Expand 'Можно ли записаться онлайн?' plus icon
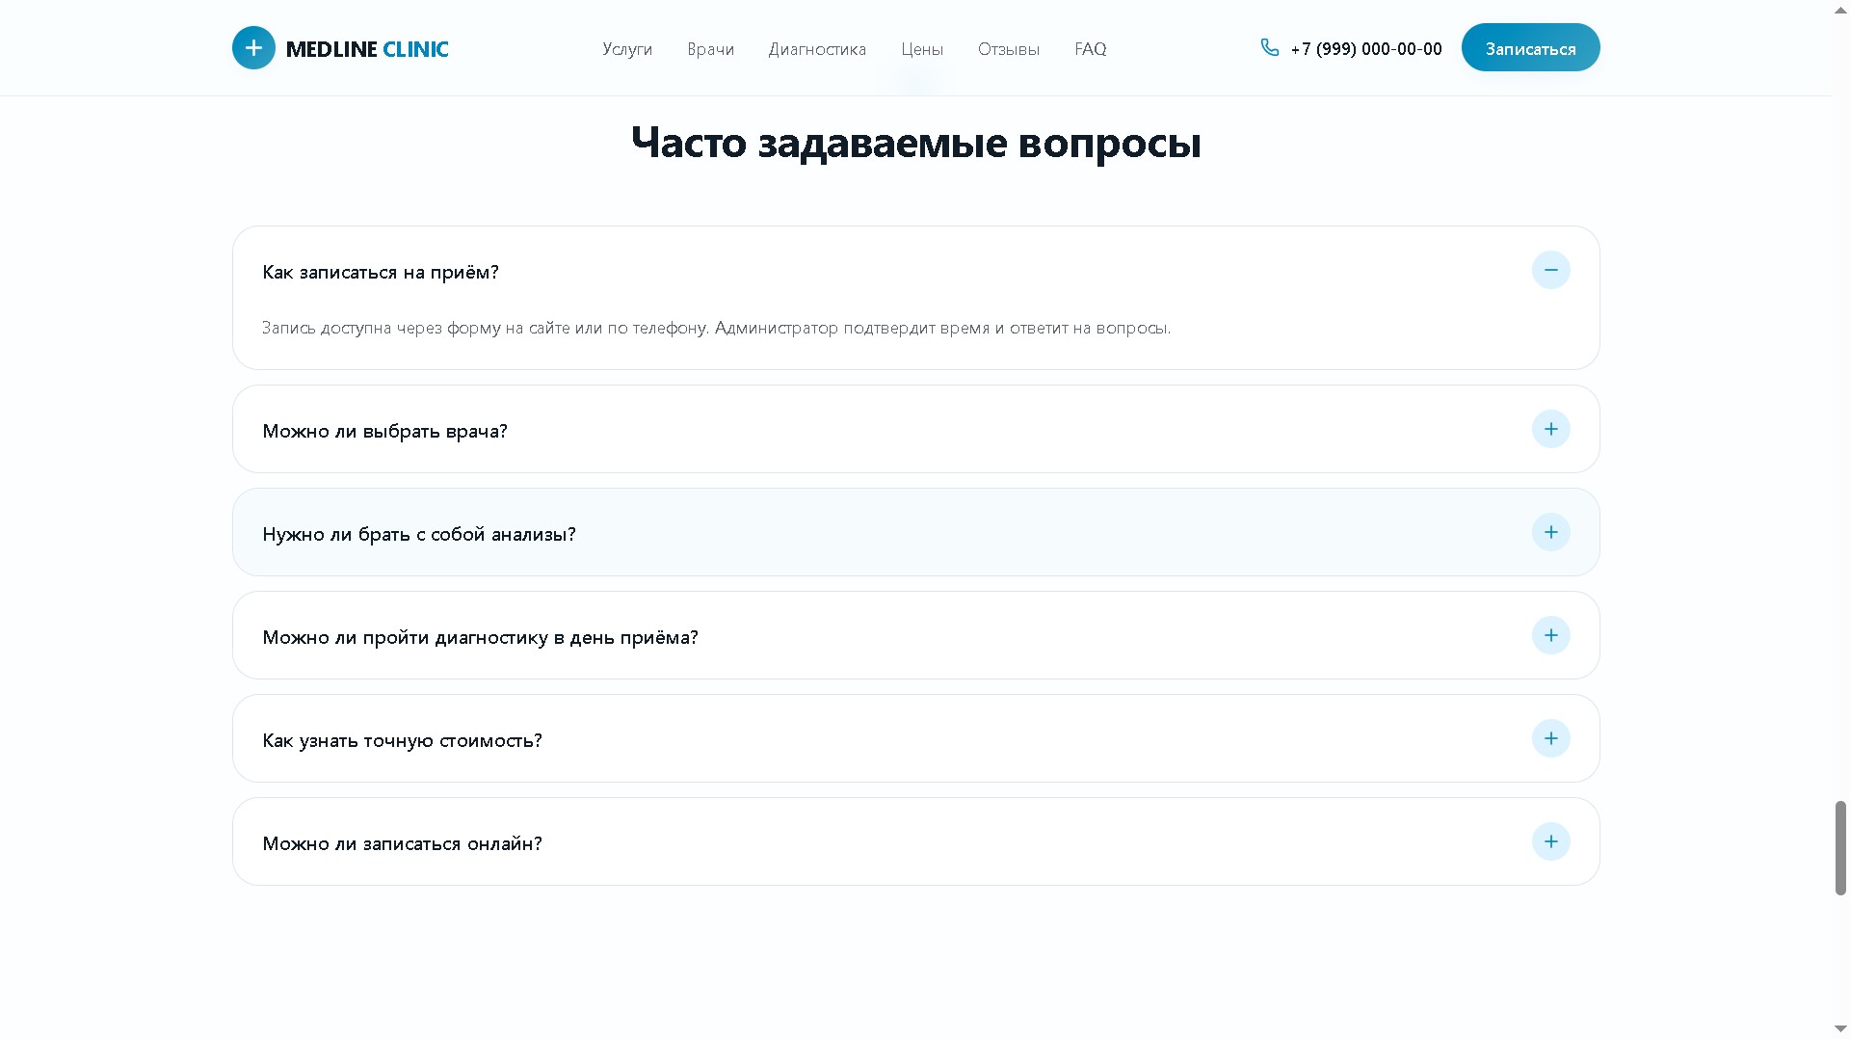 tap(1550, 841)
